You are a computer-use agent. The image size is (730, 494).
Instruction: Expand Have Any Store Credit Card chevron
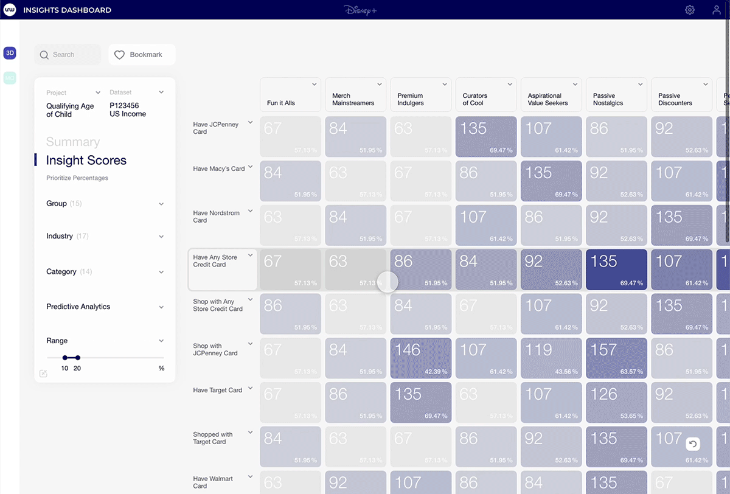click(x=250, y=257)
